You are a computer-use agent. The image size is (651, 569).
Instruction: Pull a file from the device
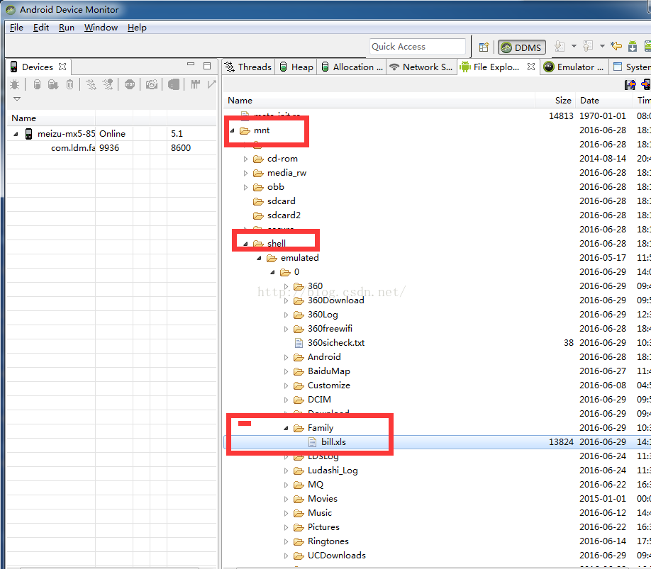click(x=629, y=85)
